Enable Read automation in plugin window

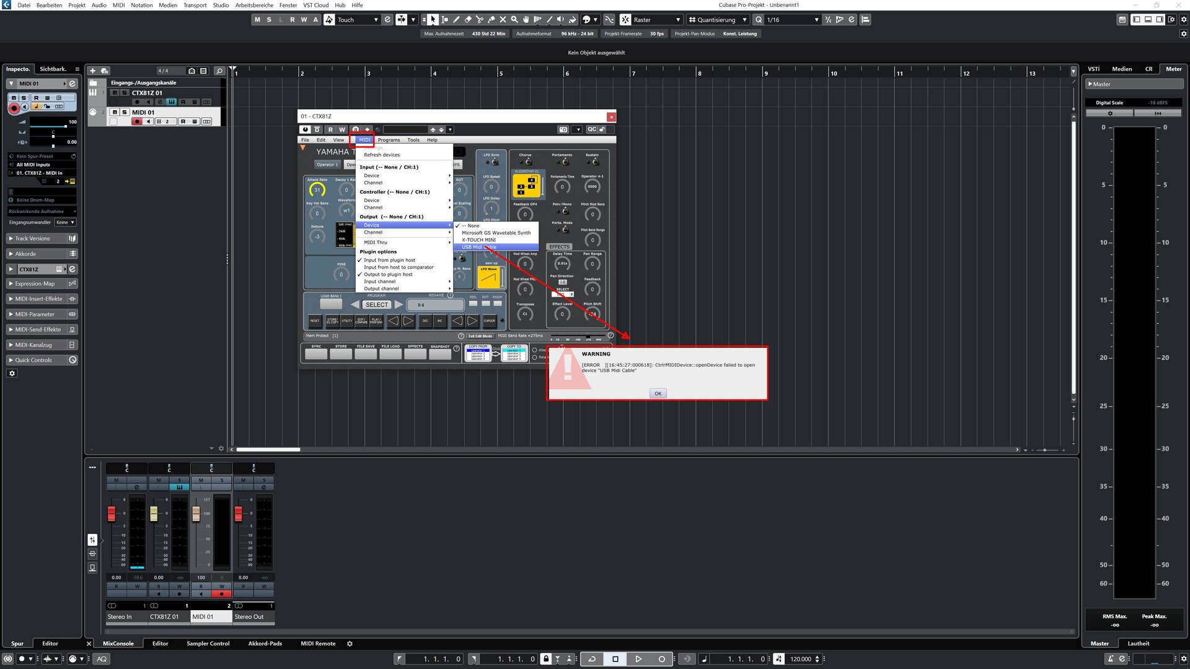(x=330, y=129)
